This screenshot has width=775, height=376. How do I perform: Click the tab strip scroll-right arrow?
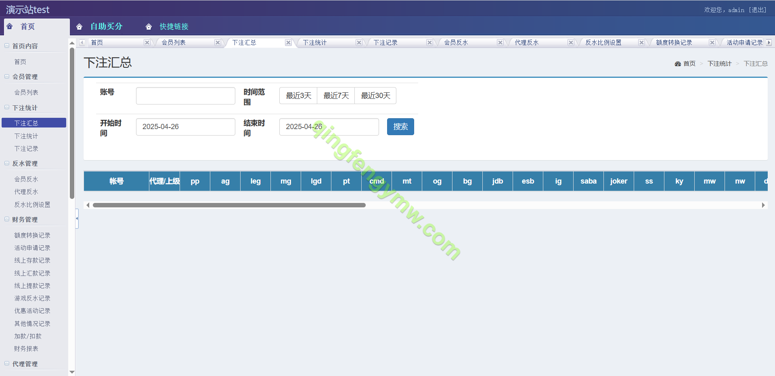(x=769, y=42)
